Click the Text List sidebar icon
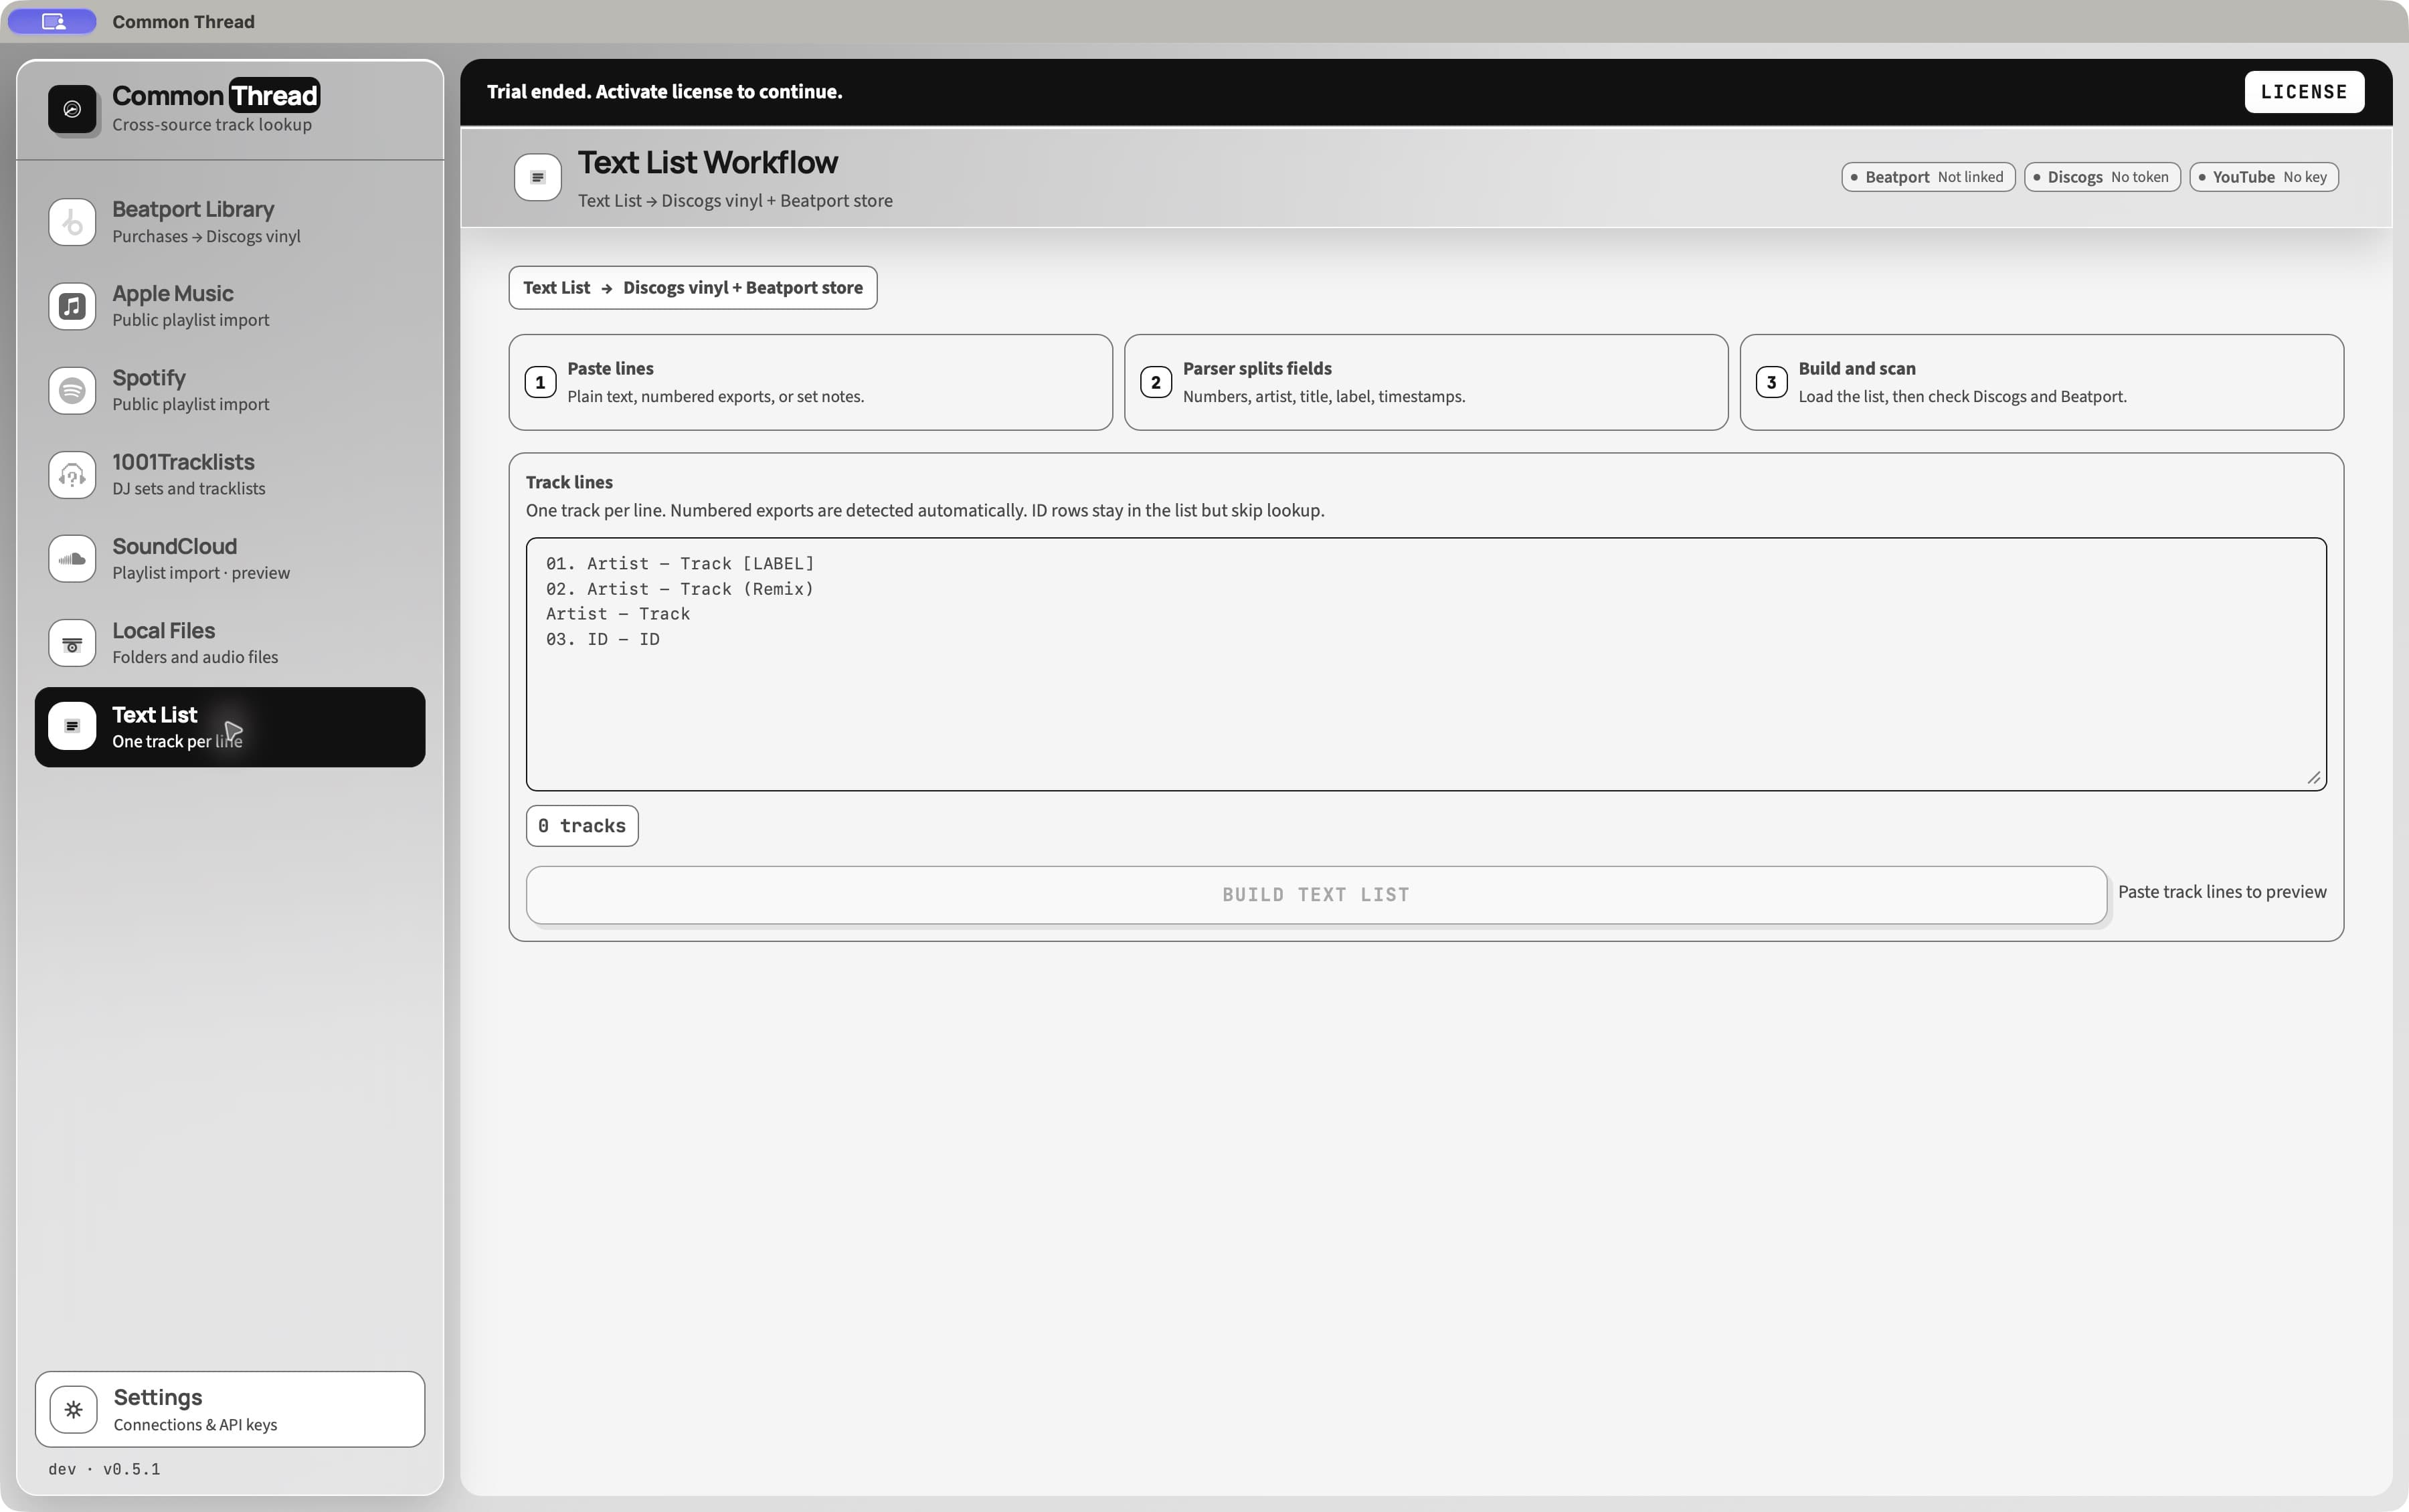The image size is (2409, 1512). click(x=72, y=726)
